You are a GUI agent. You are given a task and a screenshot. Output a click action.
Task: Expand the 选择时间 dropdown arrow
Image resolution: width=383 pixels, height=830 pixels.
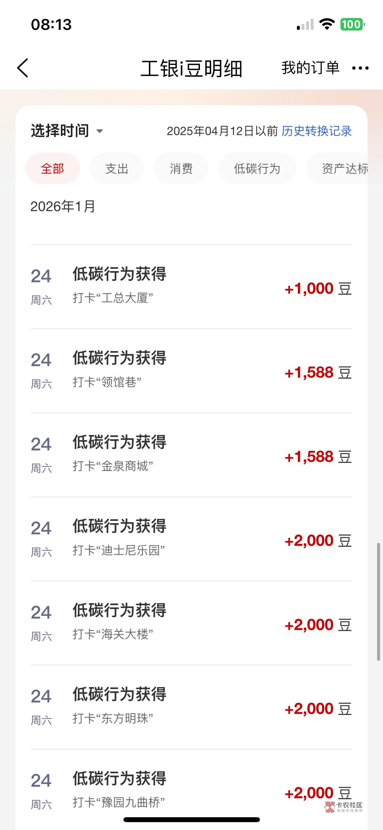pyautogui.click(x=100, y=131)
